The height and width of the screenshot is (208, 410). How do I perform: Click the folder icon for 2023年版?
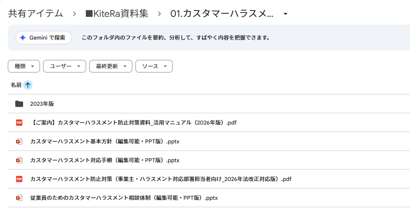pos(19,104)
